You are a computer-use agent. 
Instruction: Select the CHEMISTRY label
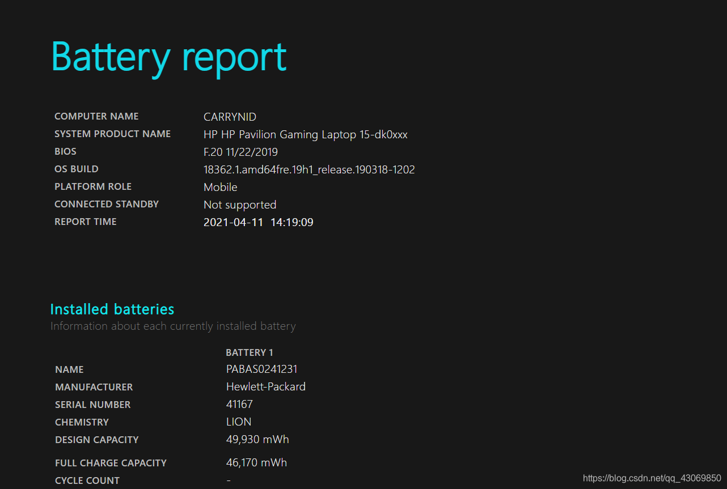coord(82,422)
